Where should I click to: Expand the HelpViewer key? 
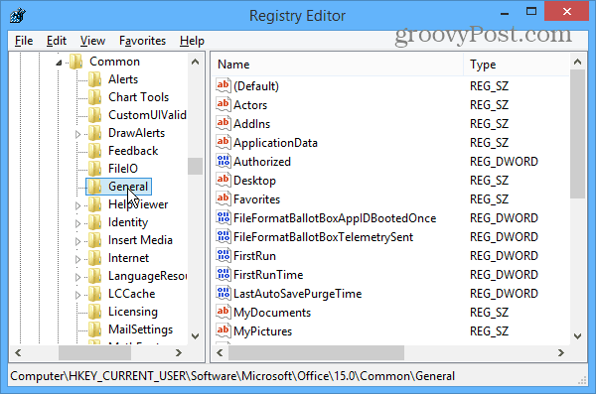77,205
